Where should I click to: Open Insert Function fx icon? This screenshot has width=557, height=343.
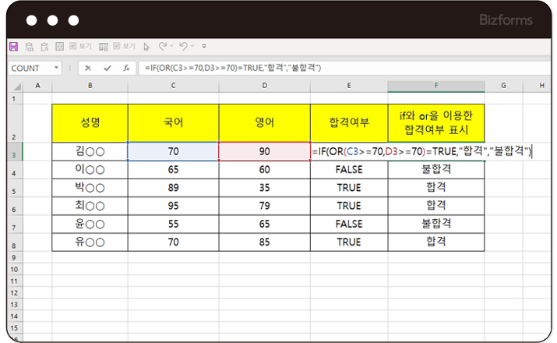(125, 68)
